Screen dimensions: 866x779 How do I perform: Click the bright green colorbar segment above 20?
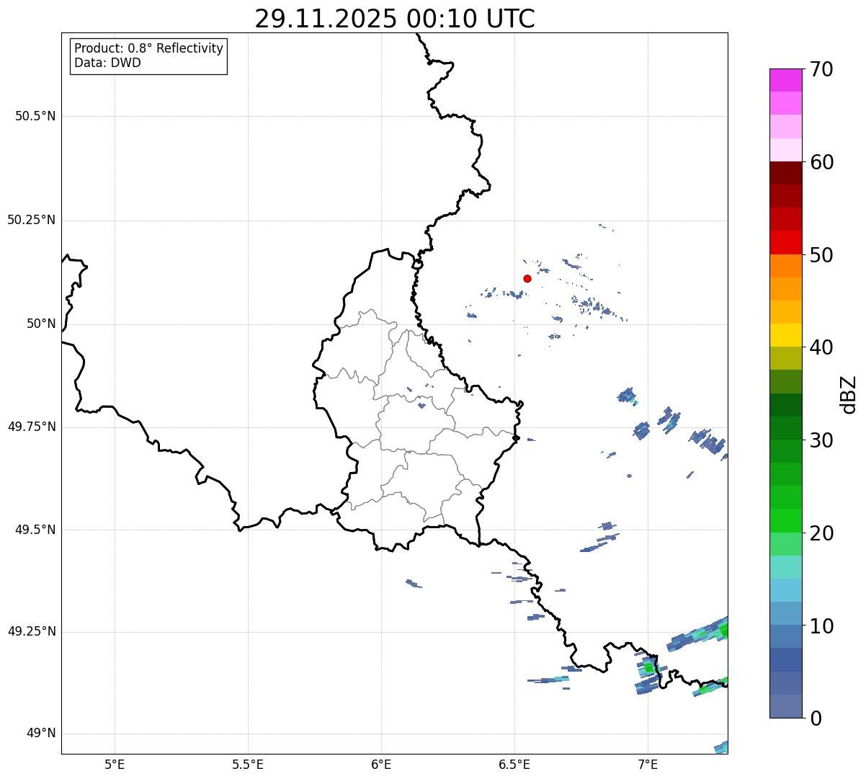(785, 520)
